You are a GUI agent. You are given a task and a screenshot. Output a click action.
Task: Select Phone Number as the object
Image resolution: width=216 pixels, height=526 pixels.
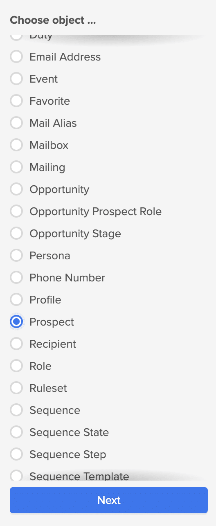(x=16, y=278)
